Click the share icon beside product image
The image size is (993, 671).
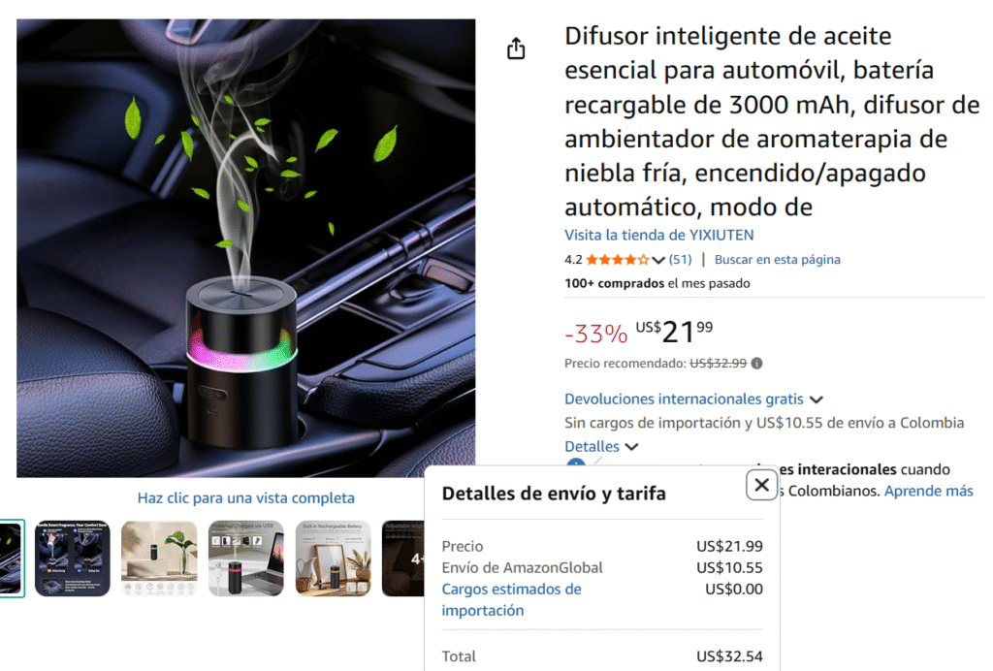pos(516,48)
